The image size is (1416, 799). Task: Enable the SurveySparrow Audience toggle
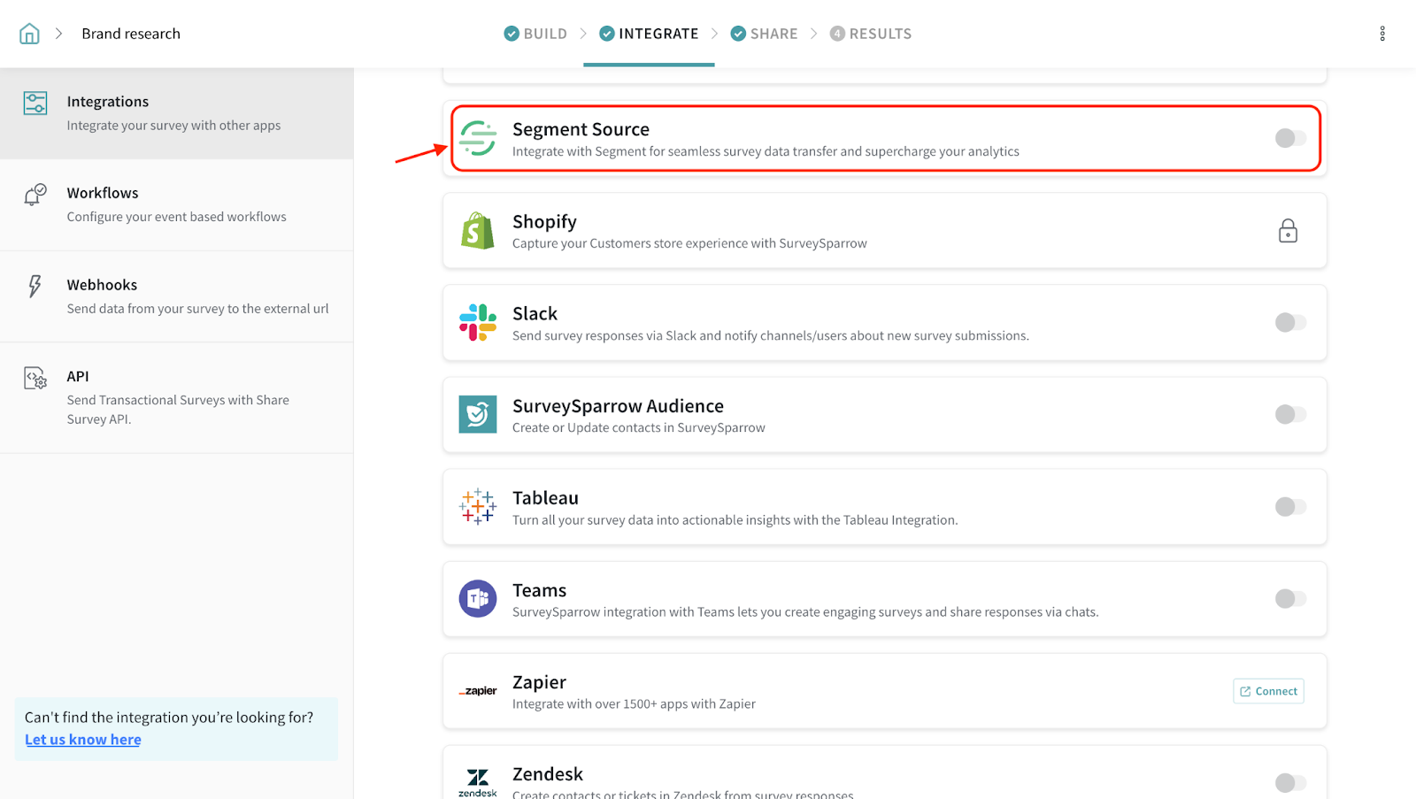[x=1289, y=415]
